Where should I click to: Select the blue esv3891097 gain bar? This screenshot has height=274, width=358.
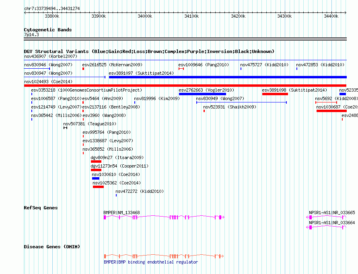pos(228,77)
